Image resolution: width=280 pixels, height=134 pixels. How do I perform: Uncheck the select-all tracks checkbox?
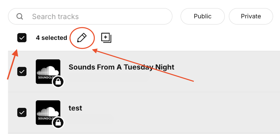coord(22,38)
